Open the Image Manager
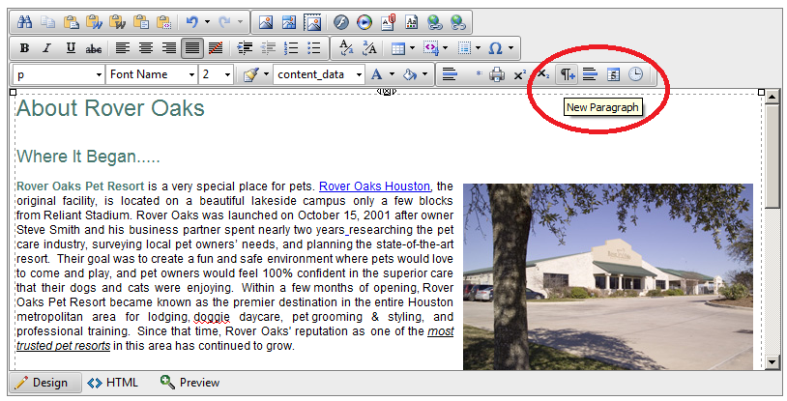 tap(266, 21)
